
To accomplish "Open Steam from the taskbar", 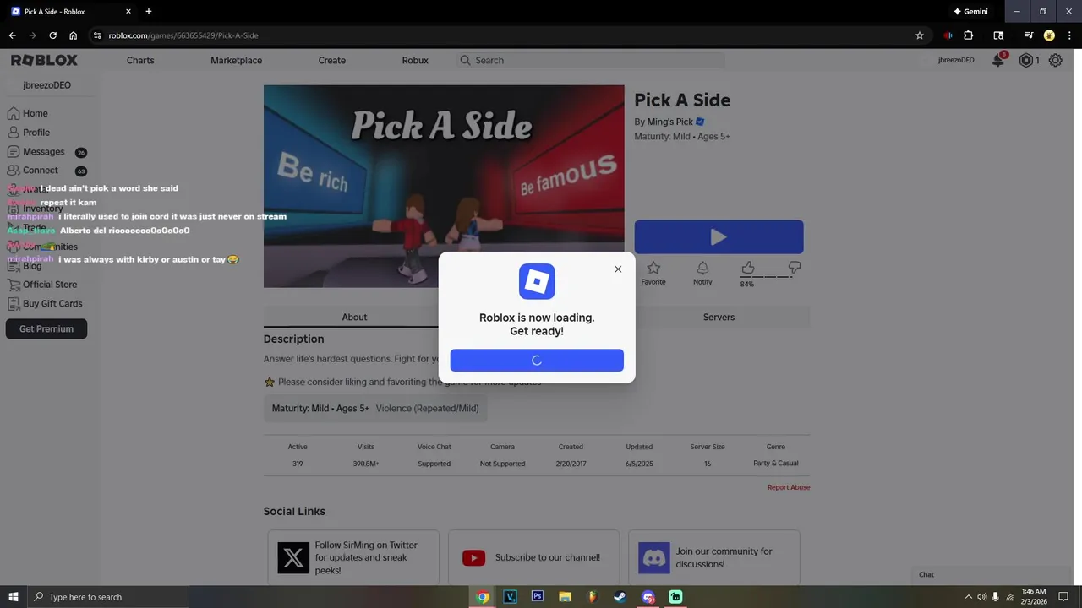I will (620, 597).
